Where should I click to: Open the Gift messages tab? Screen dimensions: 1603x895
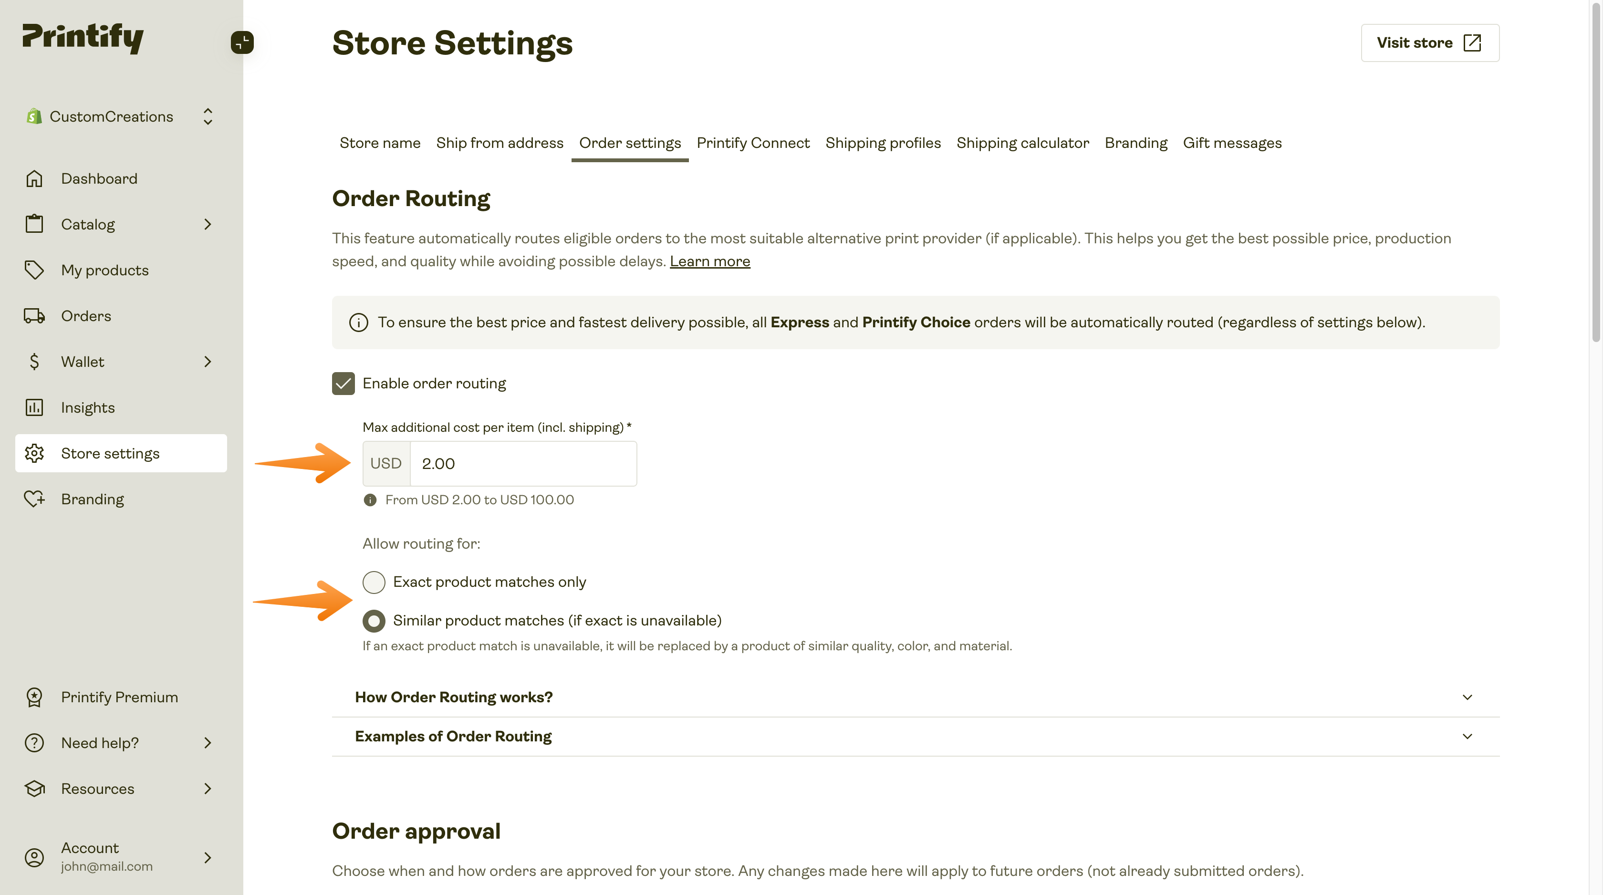(1232, 143)
